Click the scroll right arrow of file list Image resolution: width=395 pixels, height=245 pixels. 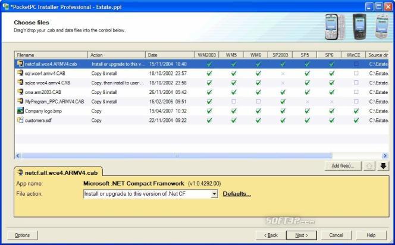(385, 156)
